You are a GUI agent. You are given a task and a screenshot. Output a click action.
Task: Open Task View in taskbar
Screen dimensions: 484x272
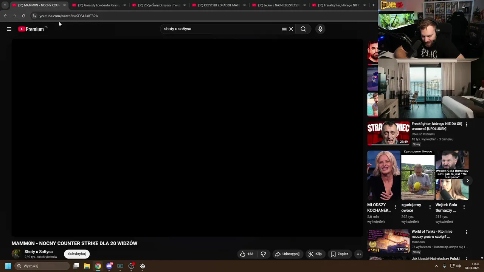[76, 266]
